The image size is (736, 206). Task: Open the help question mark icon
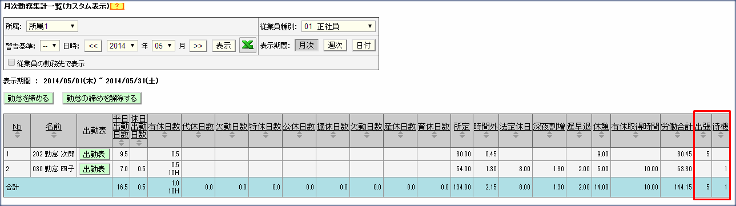pyautogui.click(x=118, y=6)
